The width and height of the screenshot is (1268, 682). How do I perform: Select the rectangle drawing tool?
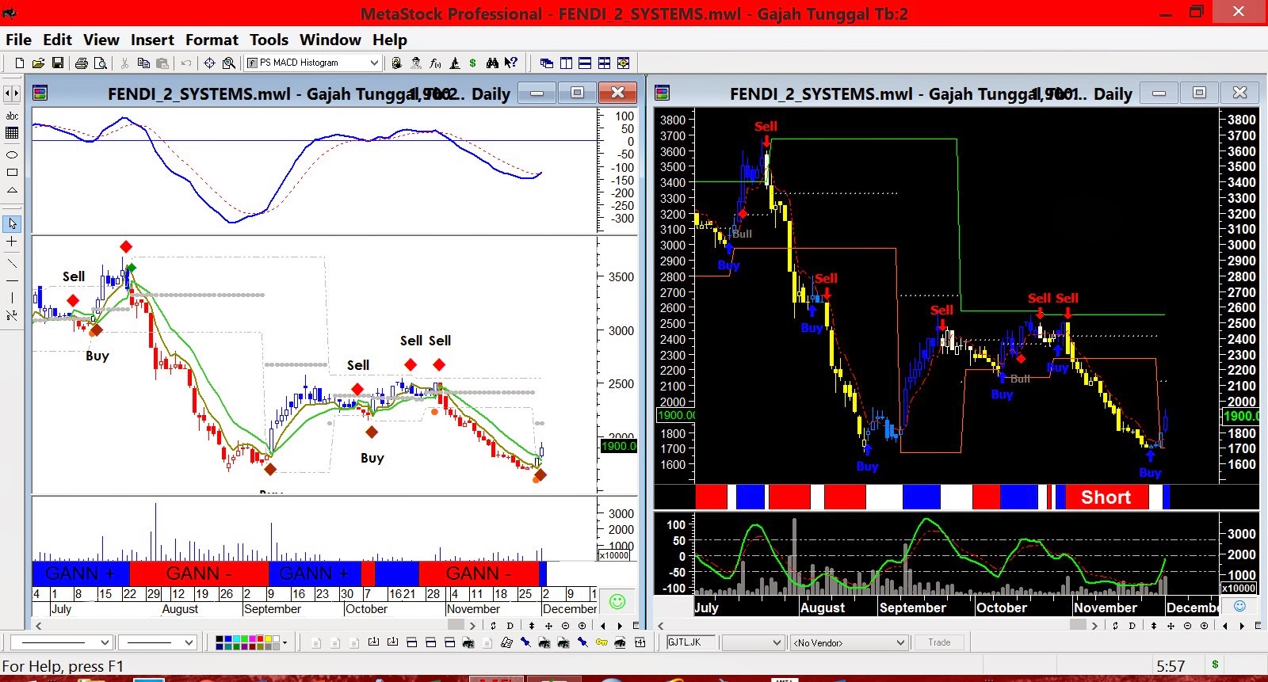tap(12, 172)
